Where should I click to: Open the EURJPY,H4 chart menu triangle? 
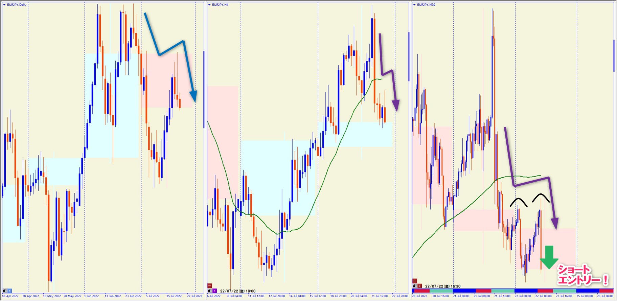click(209, 5)
